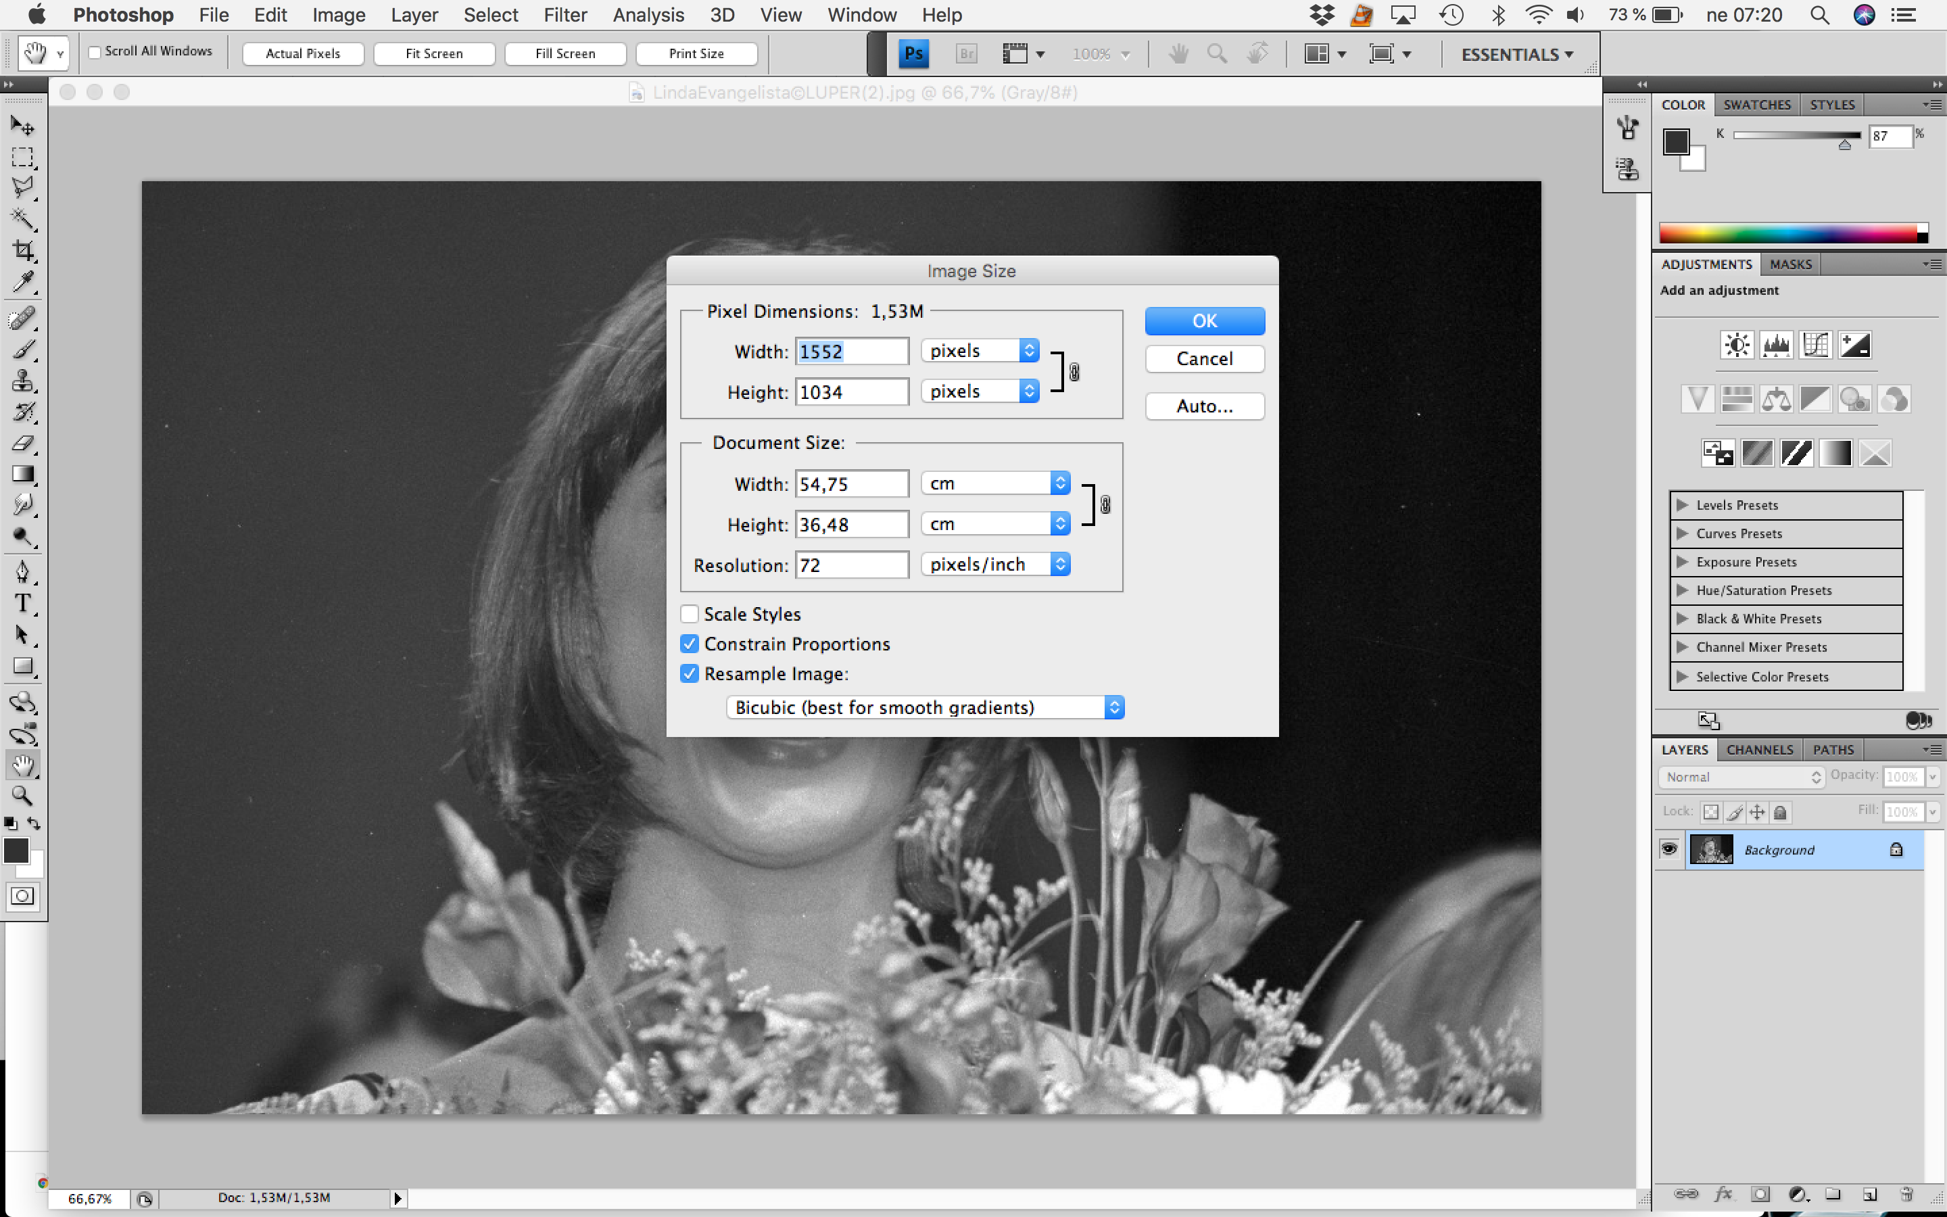Select the Eraser tool

(x=22, y=443)
